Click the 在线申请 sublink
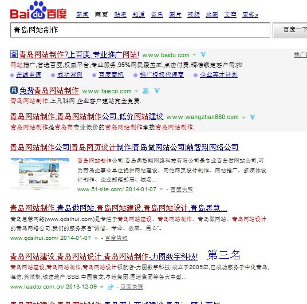The image size is (307, 304). [29, 74]
